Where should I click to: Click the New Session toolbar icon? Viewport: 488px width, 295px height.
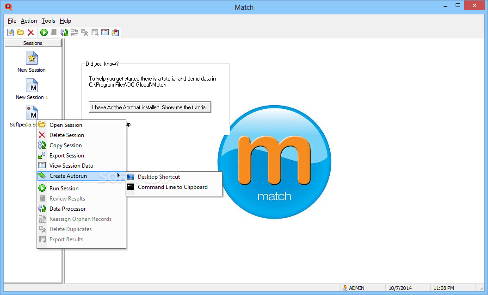[11, 32]
